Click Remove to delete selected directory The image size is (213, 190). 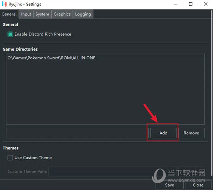click(x=192, y=133)
